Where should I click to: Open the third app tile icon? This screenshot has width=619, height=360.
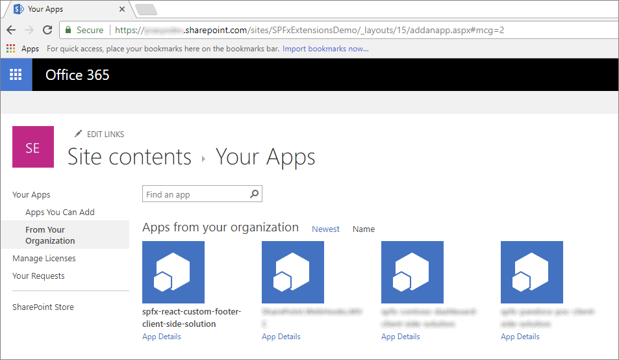(412, 272)
